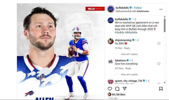View who liked via "84,138 likes"
Viewport: 169px width, 100px height.
tap(119, 94)
